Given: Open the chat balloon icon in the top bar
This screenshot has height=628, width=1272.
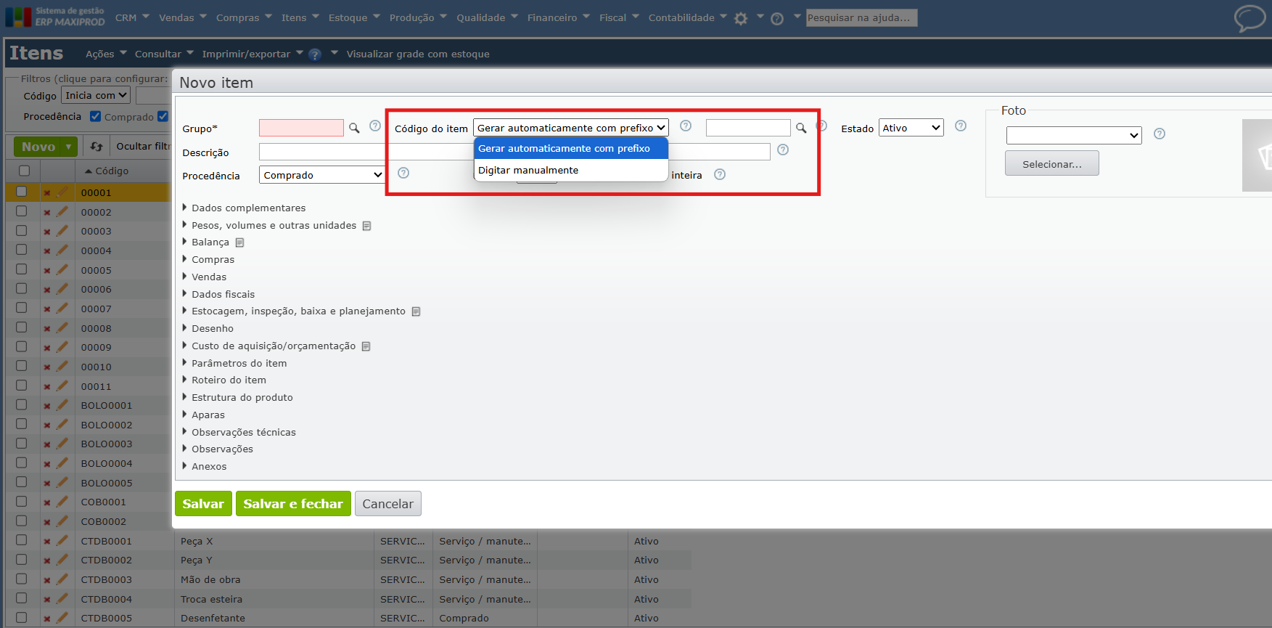Looking at the screenshot, I should click(x=1250, y=18).
